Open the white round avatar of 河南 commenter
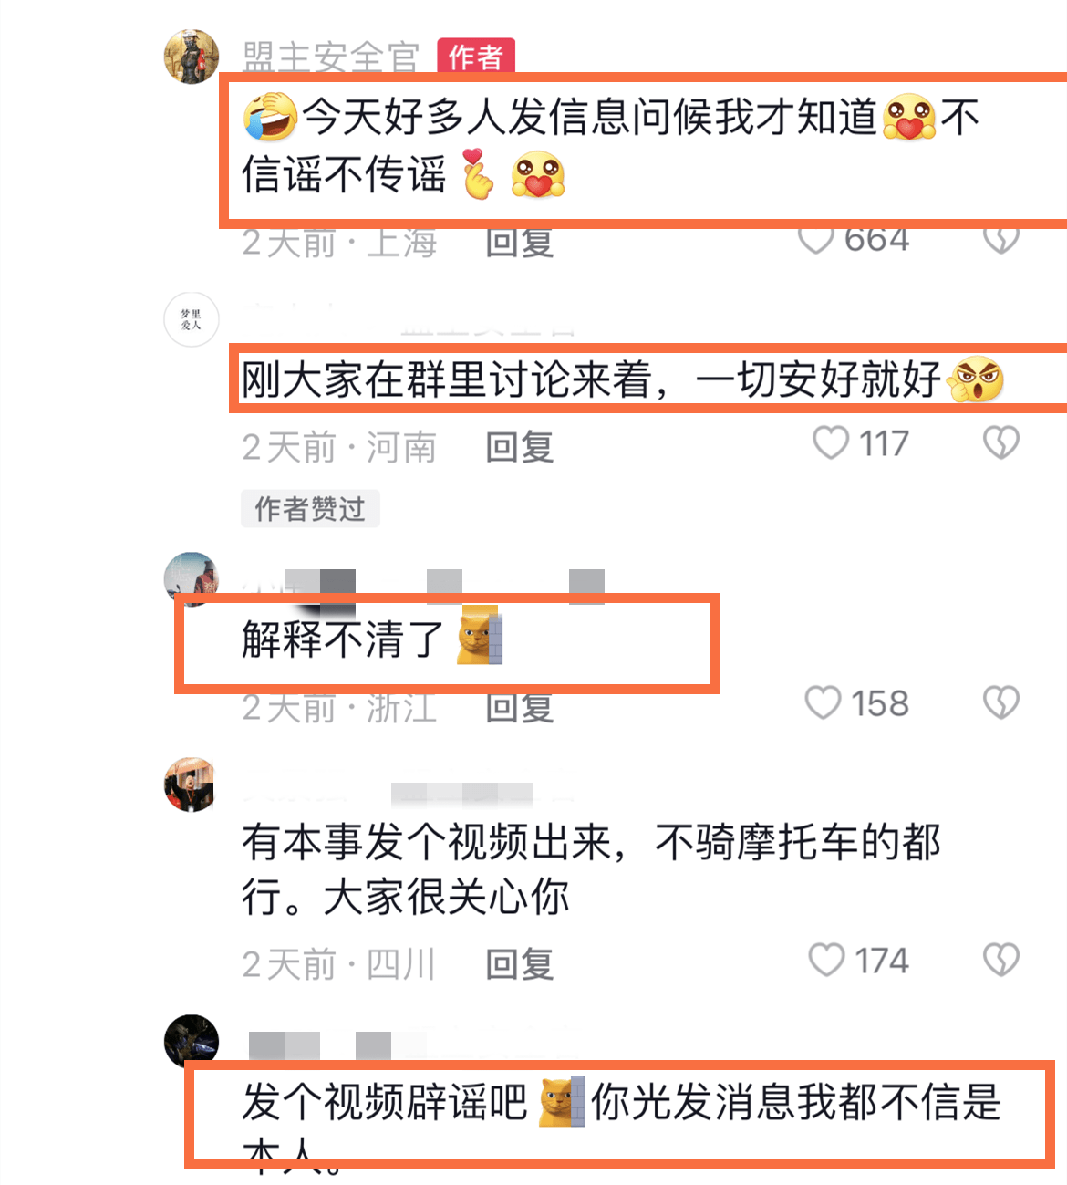The image size is (1067, 1185). [192, 319]
